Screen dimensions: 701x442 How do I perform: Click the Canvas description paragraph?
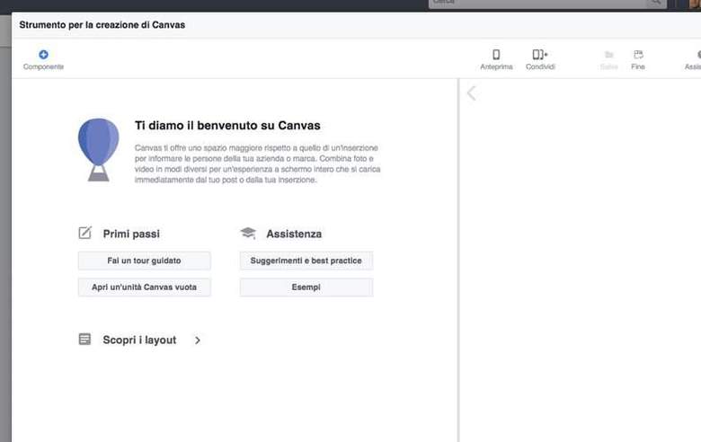[258, 164]
